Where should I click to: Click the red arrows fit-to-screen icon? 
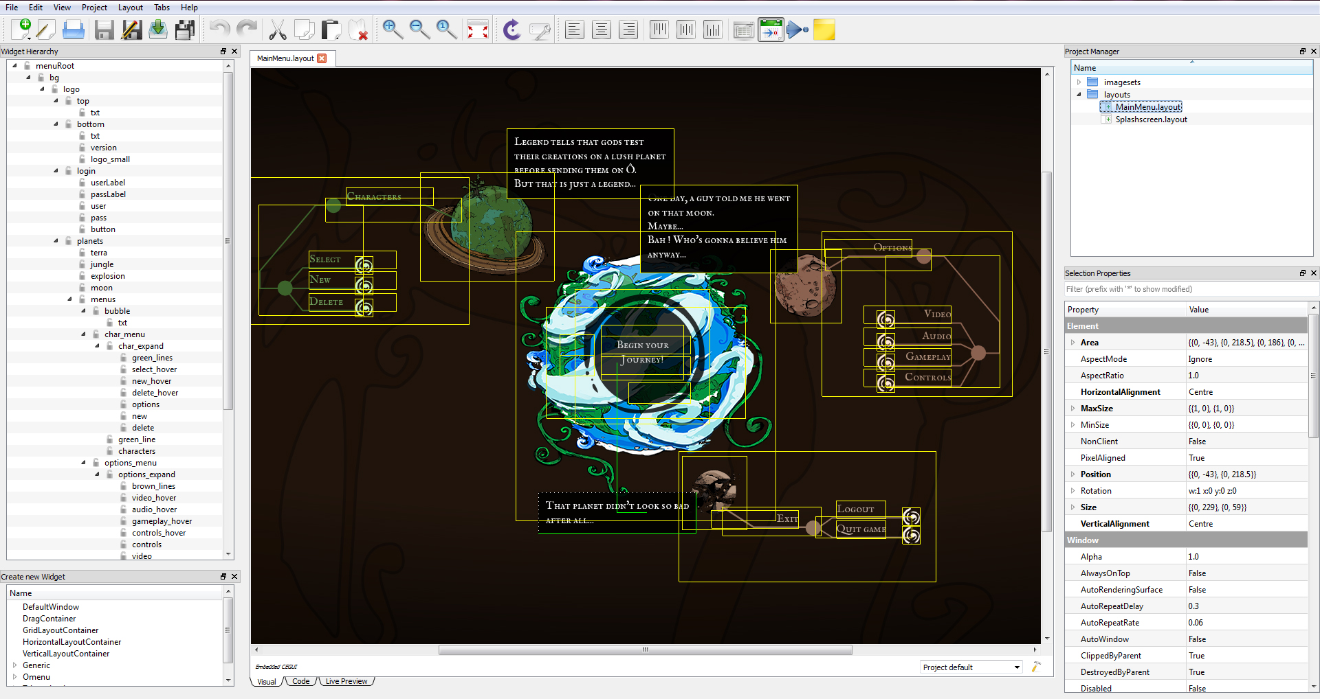point(478,30)
